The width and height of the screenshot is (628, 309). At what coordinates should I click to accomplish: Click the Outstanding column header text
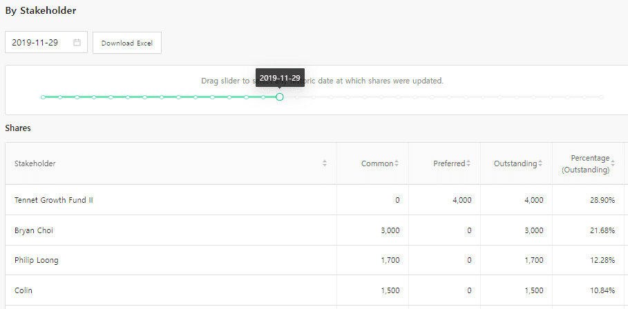tap(515, 163)
